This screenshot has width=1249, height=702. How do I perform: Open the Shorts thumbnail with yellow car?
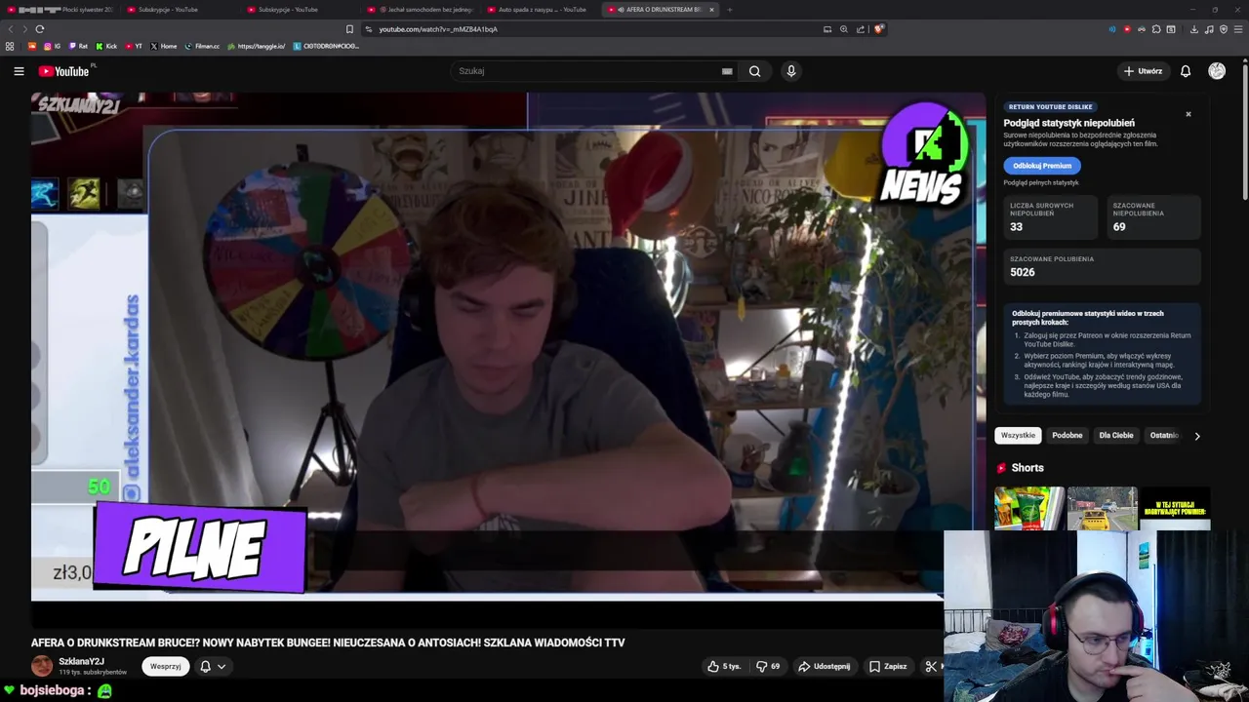point(1103,508)
